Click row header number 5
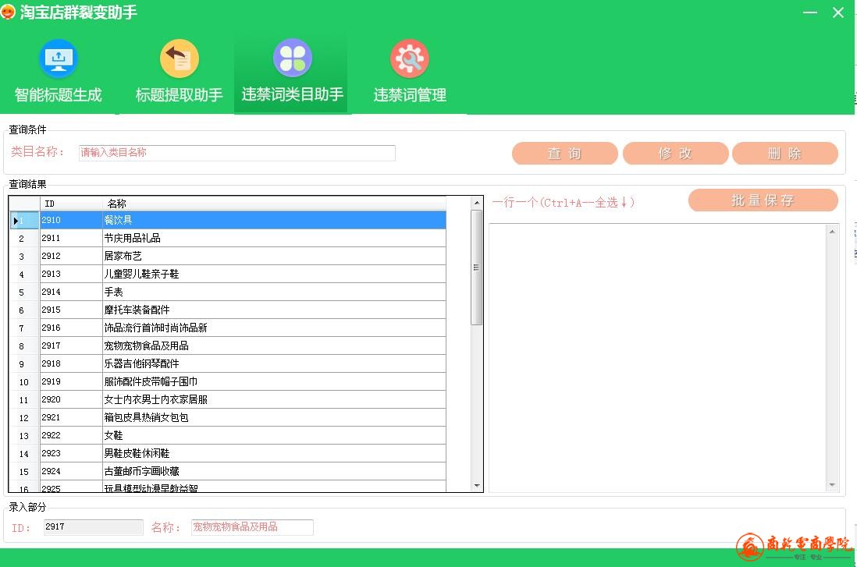This screenshot has width=857, height=567. click(25, 292)
